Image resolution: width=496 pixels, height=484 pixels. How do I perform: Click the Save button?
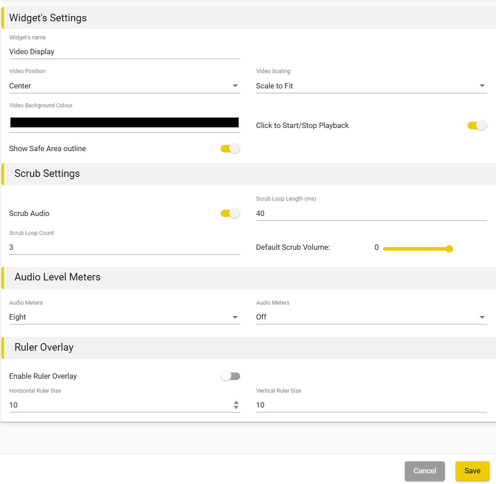472,471
